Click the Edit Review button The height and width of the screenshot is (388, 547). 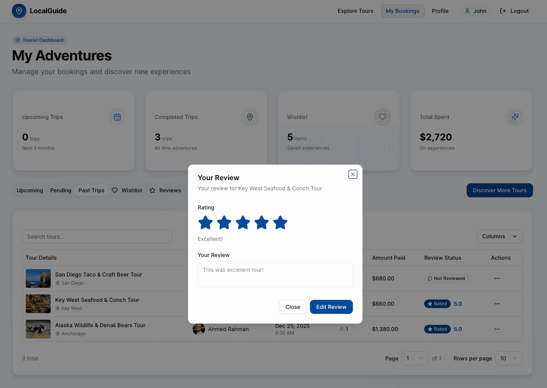[x=331, y=307]
